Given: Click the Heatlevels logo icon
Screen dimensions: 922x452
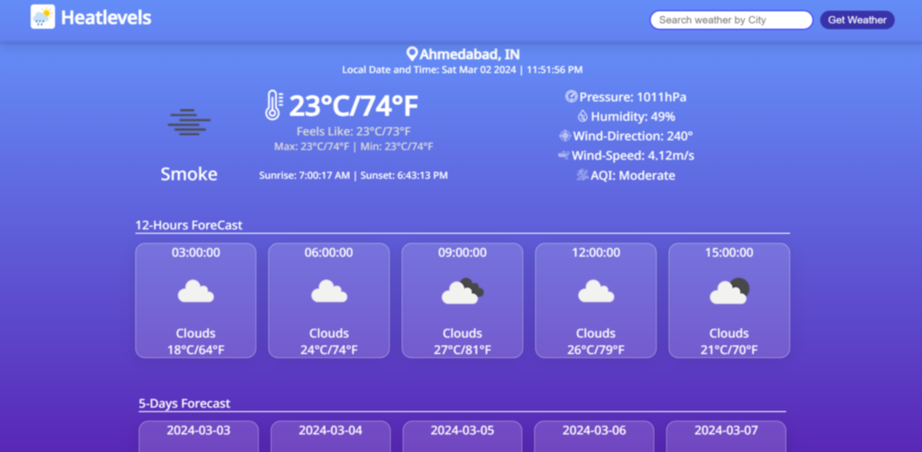Looking at the screenshot, I should 43,17.
